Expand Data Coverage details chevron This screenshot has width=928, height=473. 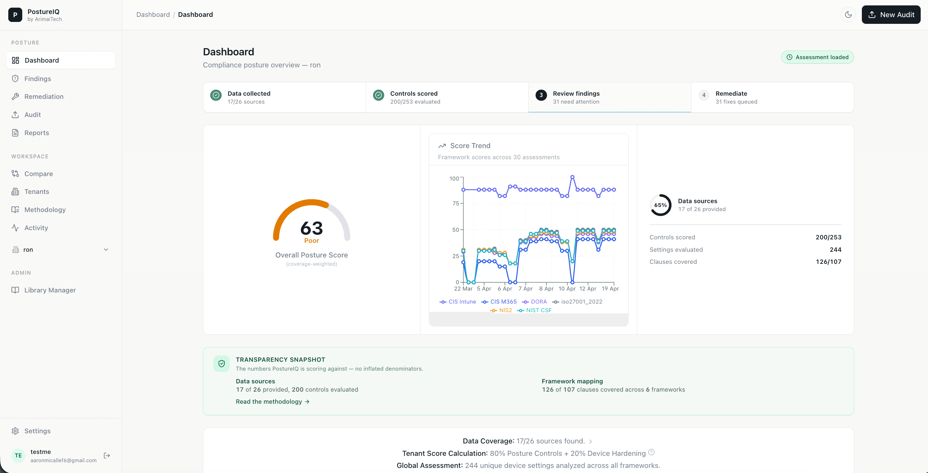point(591,441)
